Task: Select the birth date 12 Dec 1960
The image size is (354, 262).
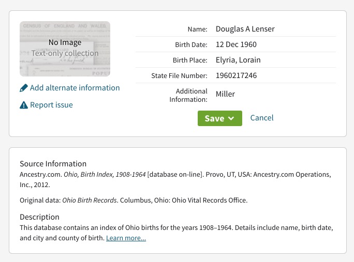Action: pyautogui.click(x=236, y=44)
